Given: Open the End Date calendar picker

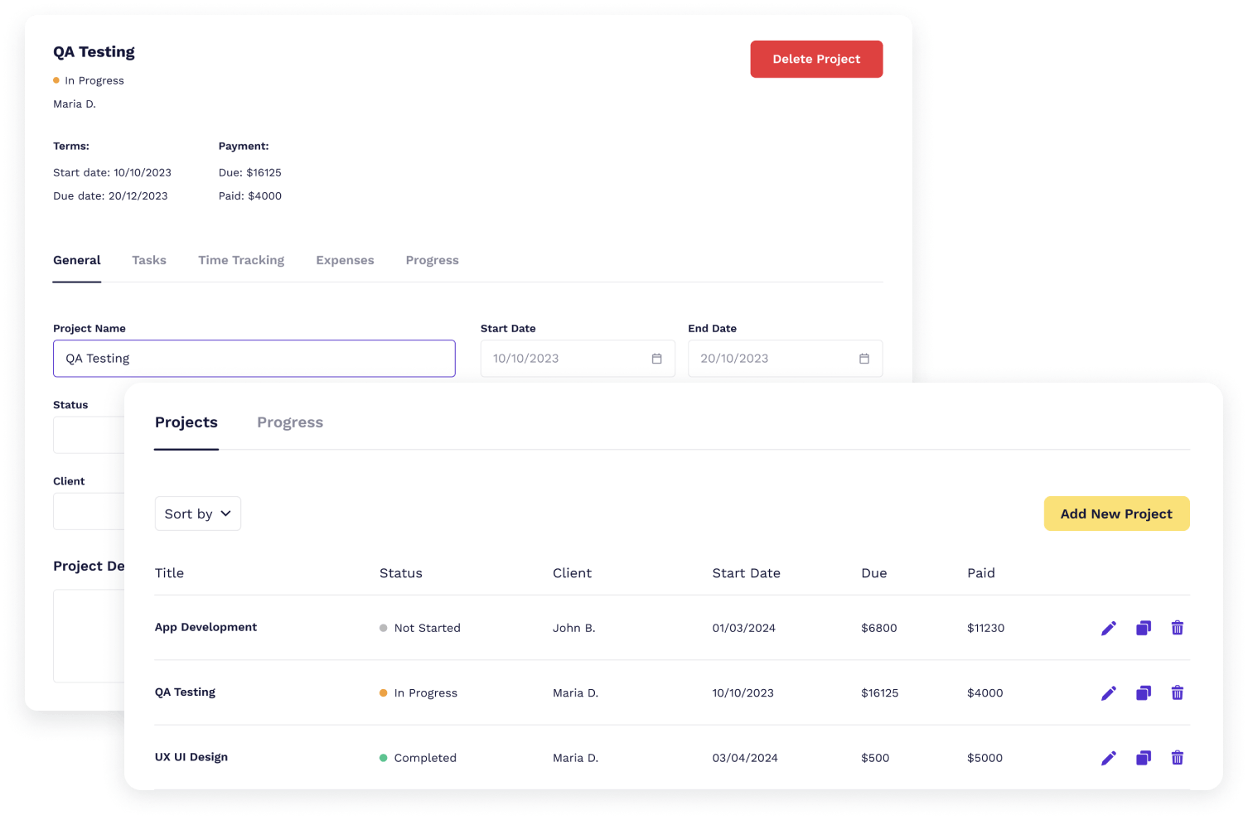Looking at the screenshot, I should pyautogui.click(x=863, y=358).
